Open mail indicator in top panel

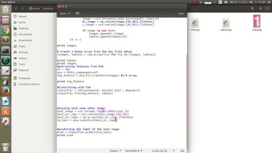coord(226,2)
